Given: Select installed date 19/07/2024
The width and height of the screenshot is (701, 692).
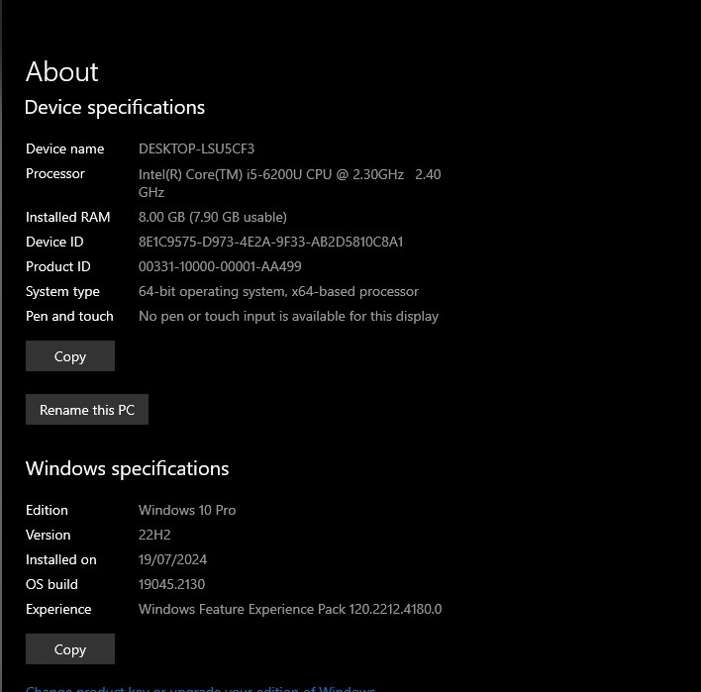Looking at the screenshot, I should tap(172, 559).
